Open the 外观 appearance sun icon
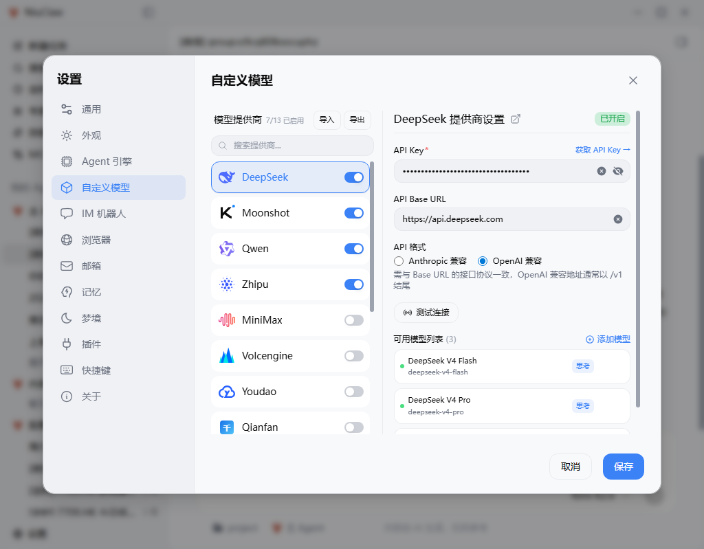 pos(67,135)
